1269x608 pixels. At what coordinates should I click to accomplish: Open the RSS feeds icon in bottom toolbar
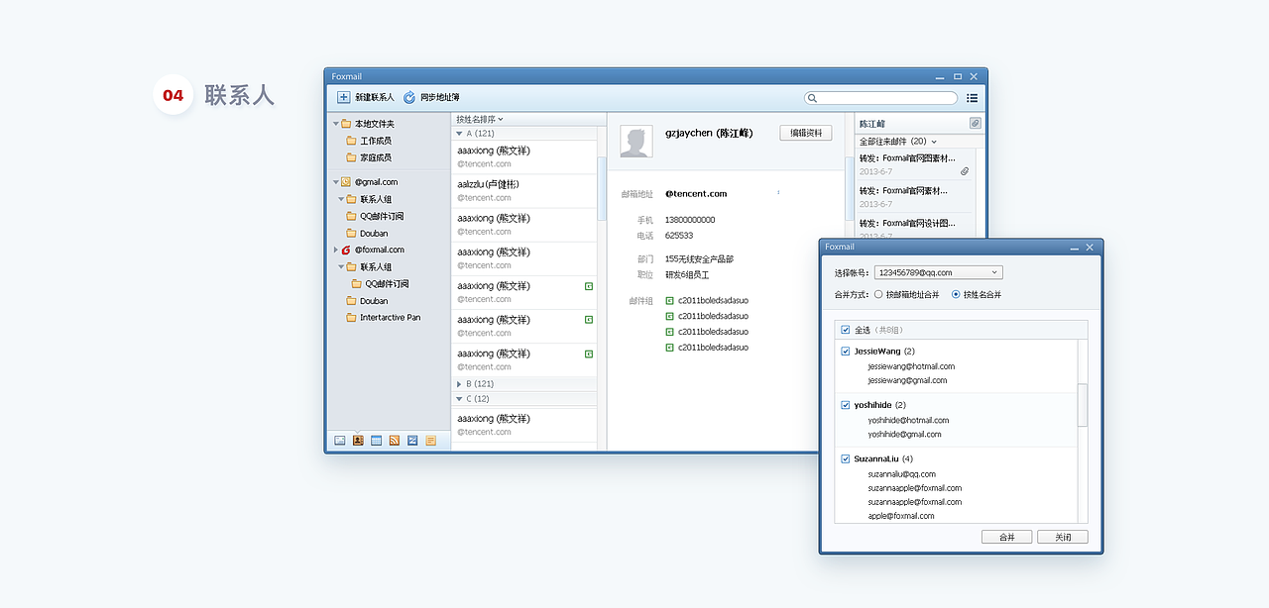pyautogui.click(x=395, y=440)
